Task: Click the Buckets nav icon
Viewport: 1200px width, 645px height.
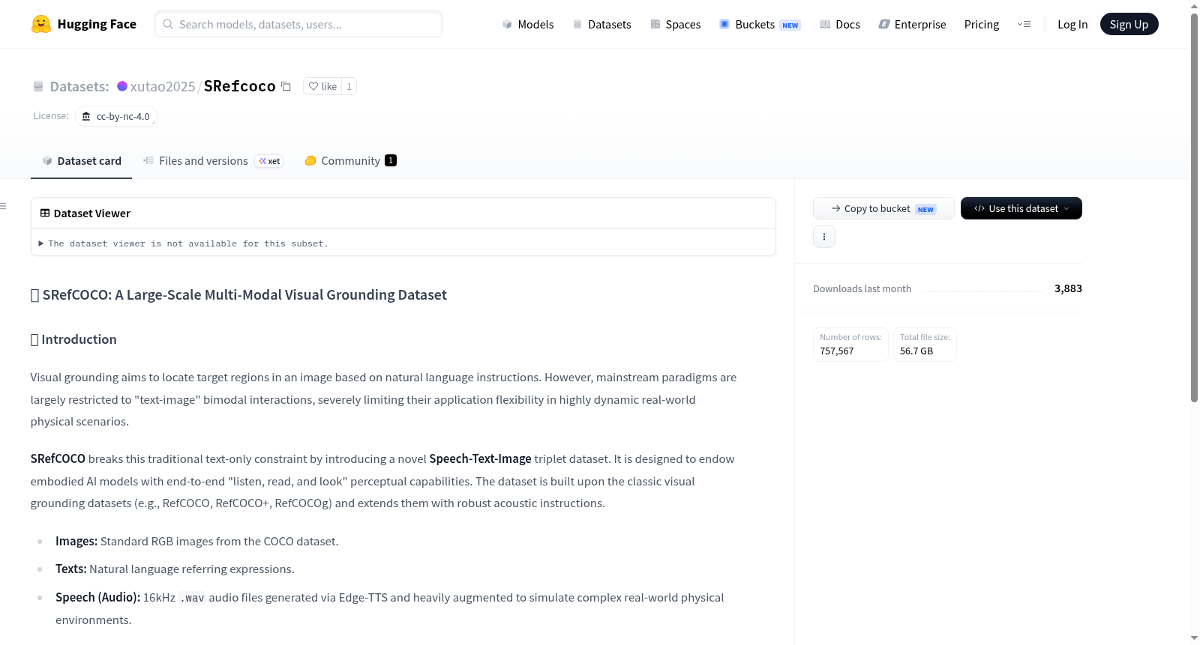Action: (724, 24)
